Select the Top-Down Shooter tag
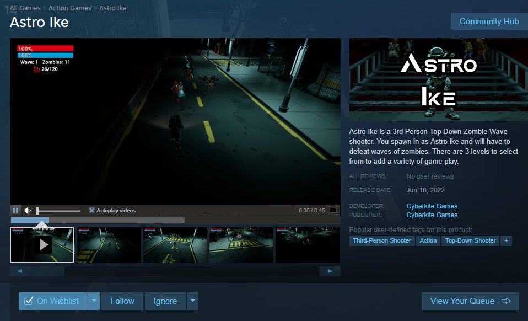The width and height of the screenshot is (528, 321). tap(471, 240)
